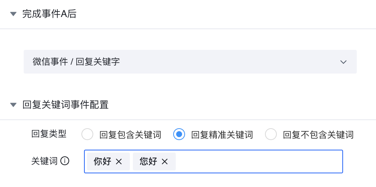Click the 回复关键词事件配置 section title
Viewport: 376px width, 187px height.
click(x=66, y=105)
